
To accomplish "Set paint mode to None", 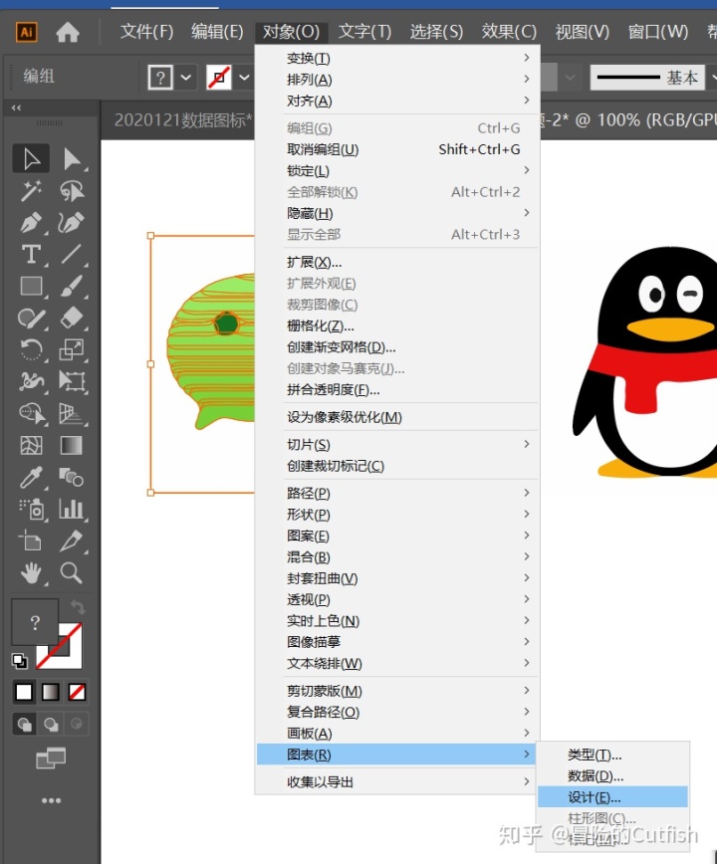I will [77, 692].
